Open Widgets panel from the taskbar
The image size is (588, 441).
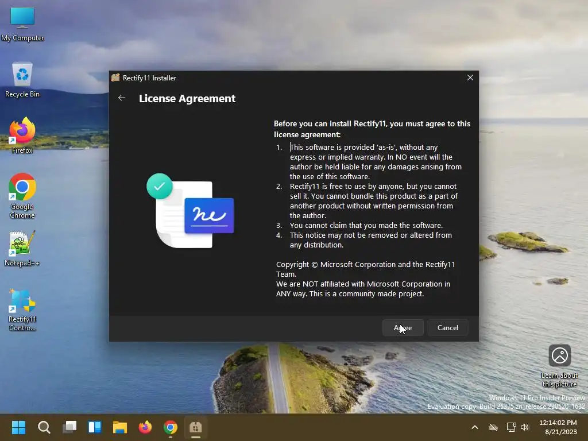[x=95, y=427]
